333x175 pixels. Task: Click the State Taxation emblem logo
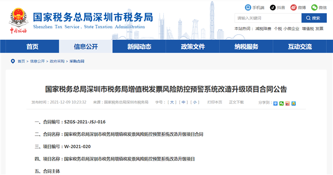(x=19, y=20)
